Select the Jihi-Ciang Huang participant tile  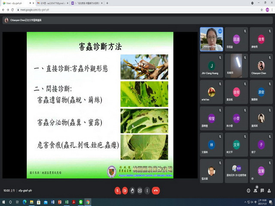point(211,66)
